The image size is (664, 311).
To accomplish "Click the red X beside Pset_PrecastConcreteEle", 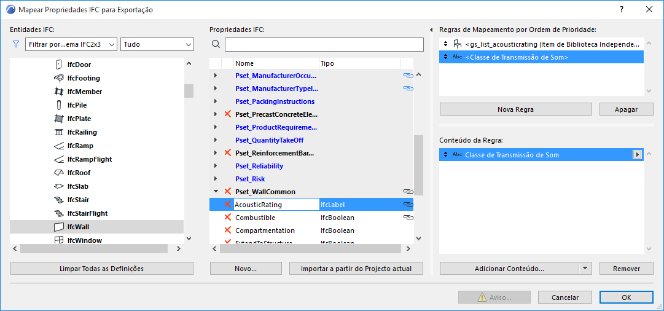I will click(x=228, y=114).
